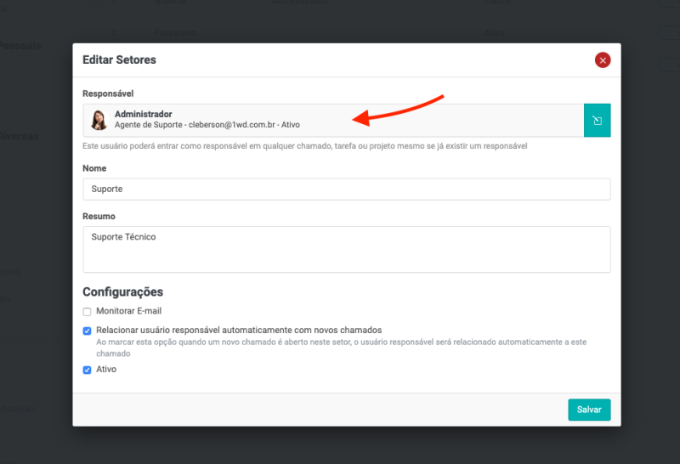Click the Nome field label

[x=94, y=168]
